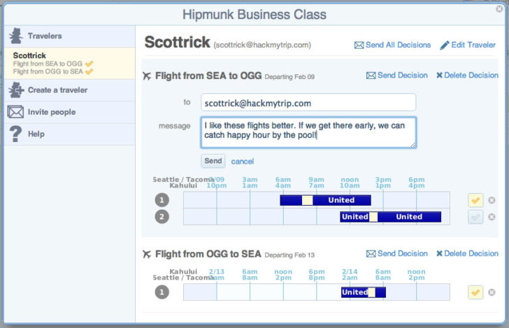The width and height of the screenshot is (509, 328).
Task: Focus the 'to' email input field
Action: [x=308, y=102]
